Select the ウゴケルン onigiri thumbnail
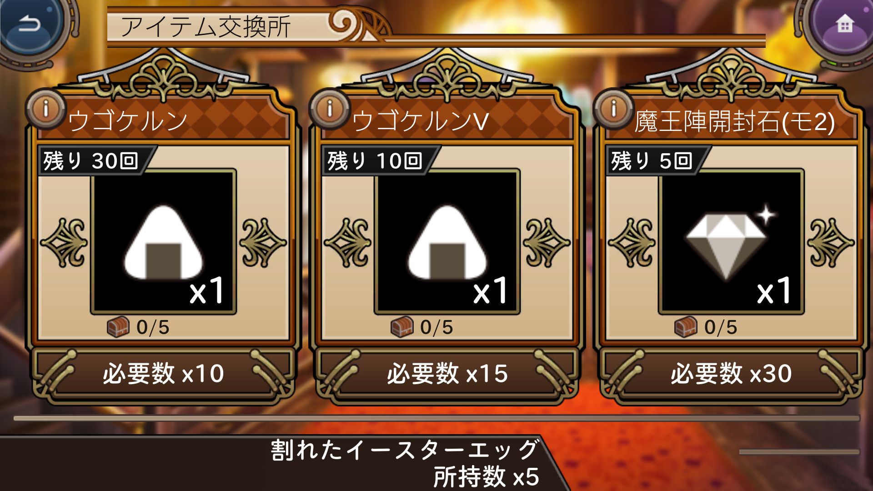Screen dimensions: 873x491 [163, 241]
